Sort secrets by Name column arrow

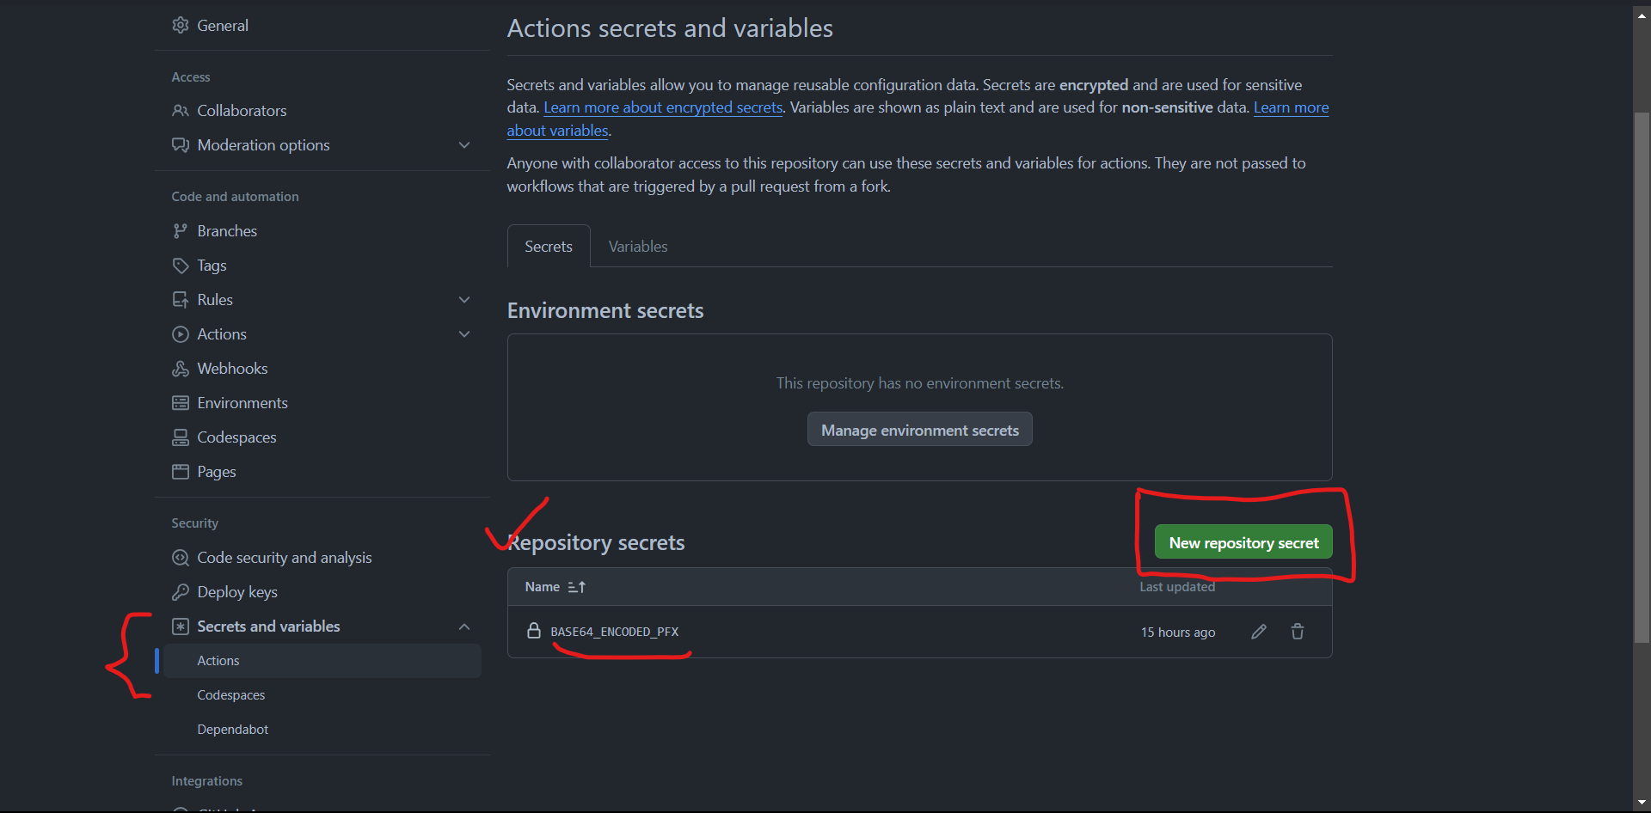pos(577,587)
